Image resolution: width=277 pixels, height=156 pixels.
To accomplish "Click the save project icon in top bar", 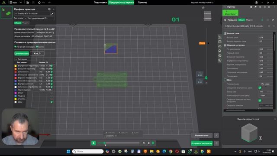I will [x=33, y=3].
